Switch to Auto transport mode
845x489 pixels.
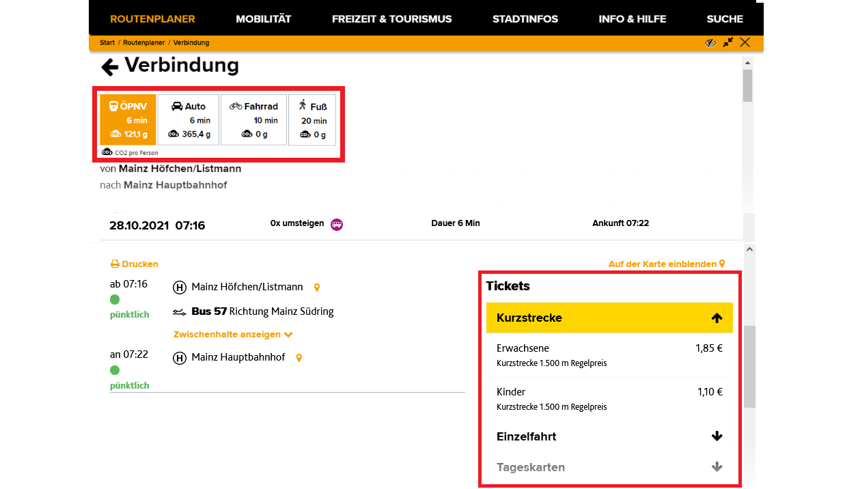point(189,120)
